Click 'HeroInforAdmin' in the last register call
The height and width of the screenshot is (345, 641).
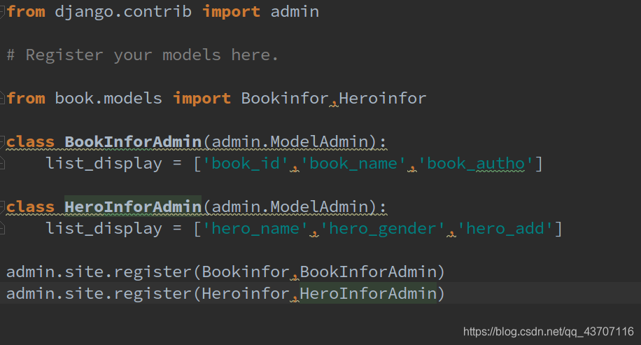pyautogui.click(x=368, y=293)
